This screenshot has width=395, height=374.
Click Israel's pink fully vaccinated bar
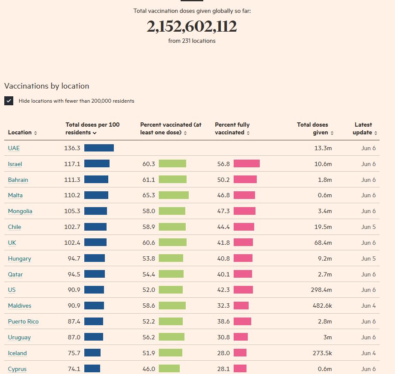[x=247, y=164]
